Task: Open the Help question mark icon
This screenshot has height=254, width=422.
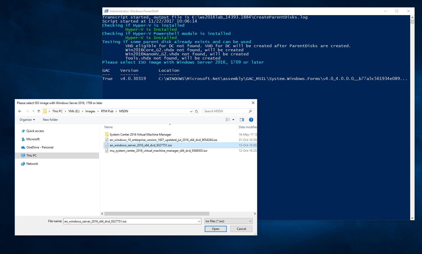Action: tap(251, 120)
